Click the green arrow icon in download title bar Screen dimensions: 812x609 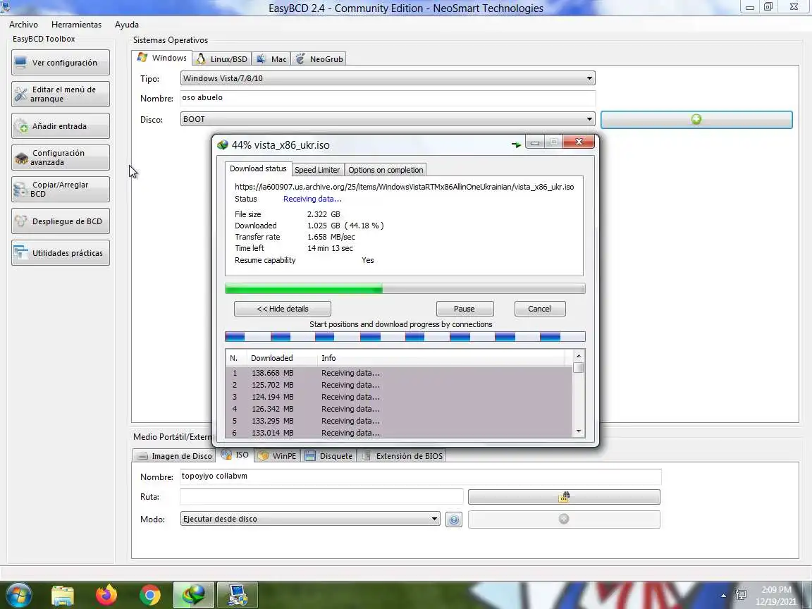coord(516,144)
